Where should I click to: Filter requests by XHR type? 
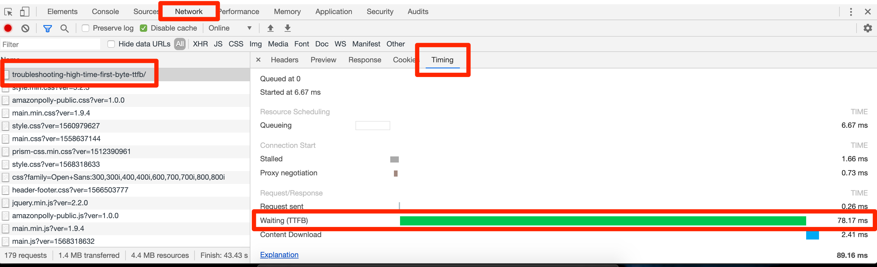tap(200, 44)
